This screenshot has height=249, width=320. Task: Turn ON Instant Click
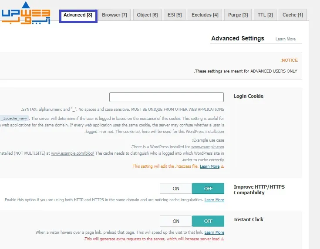[176, 221]
